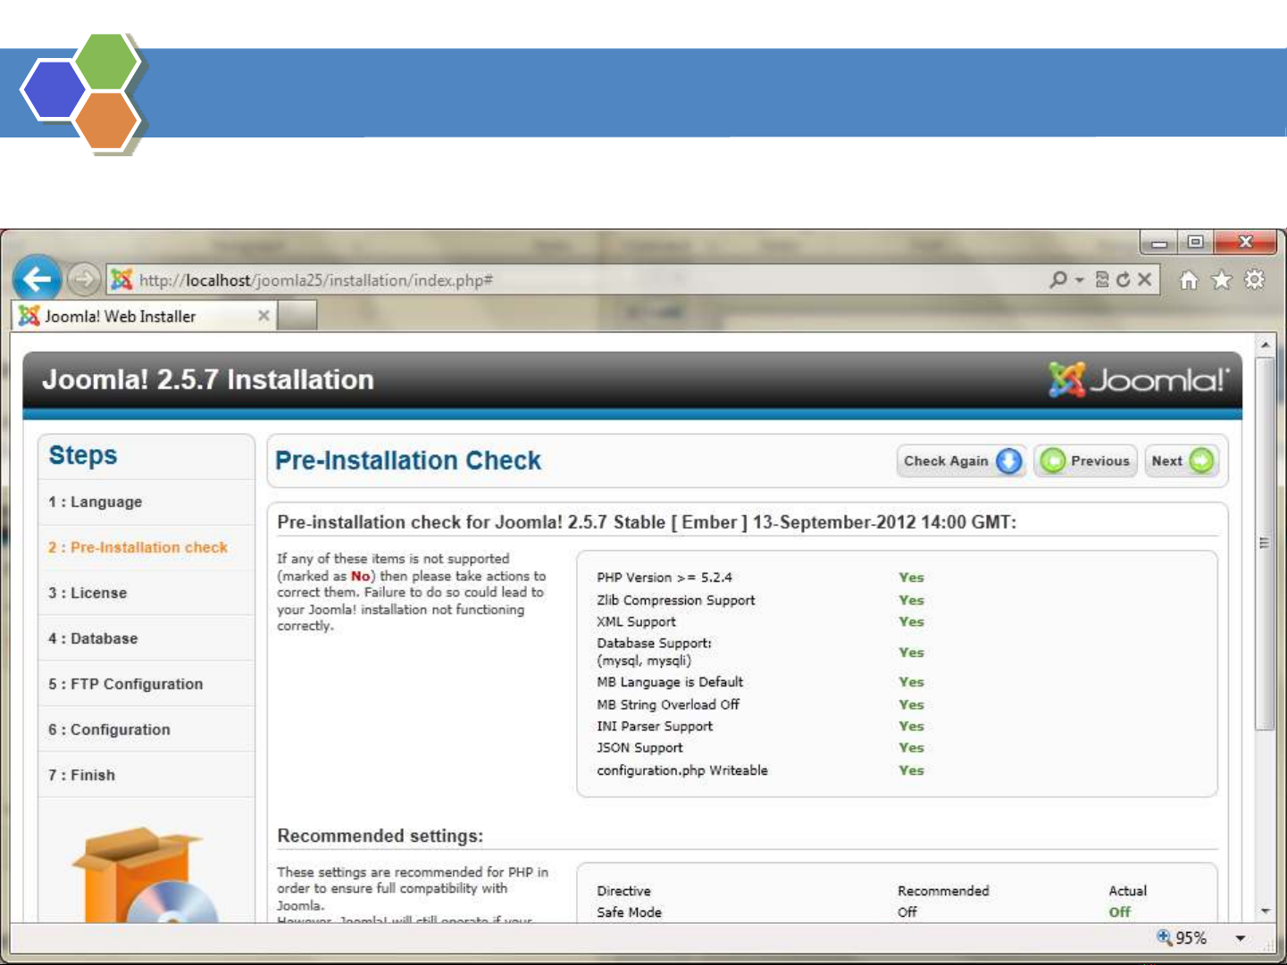Click the 'Pre-Installation Check' heading
The height and width of the screenshot is (965, 1287).
tap(408, 461)
